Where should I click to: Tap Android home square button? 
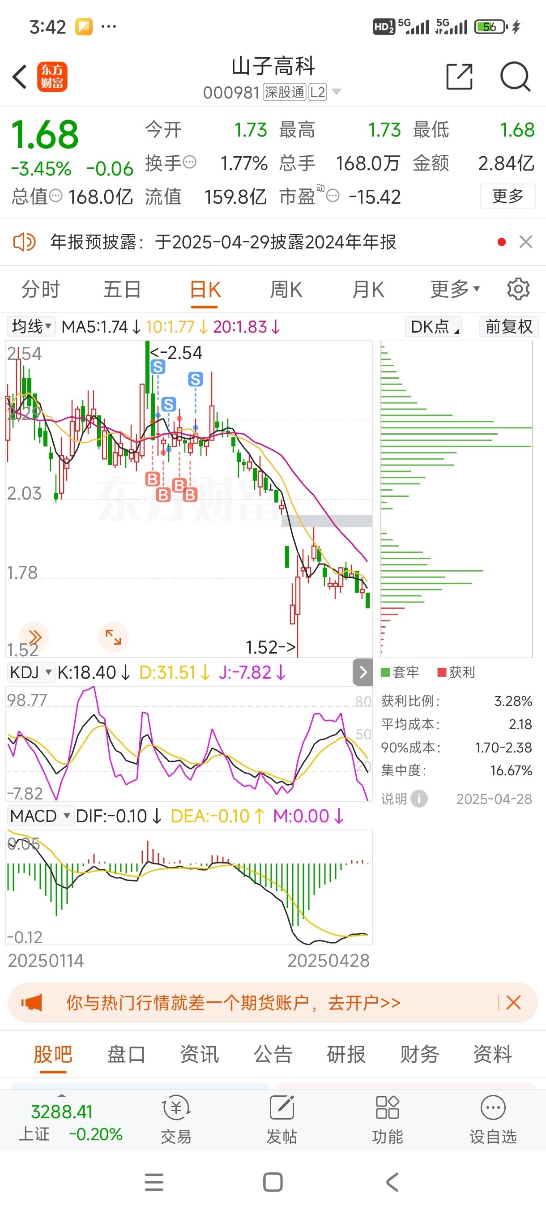273,1182
